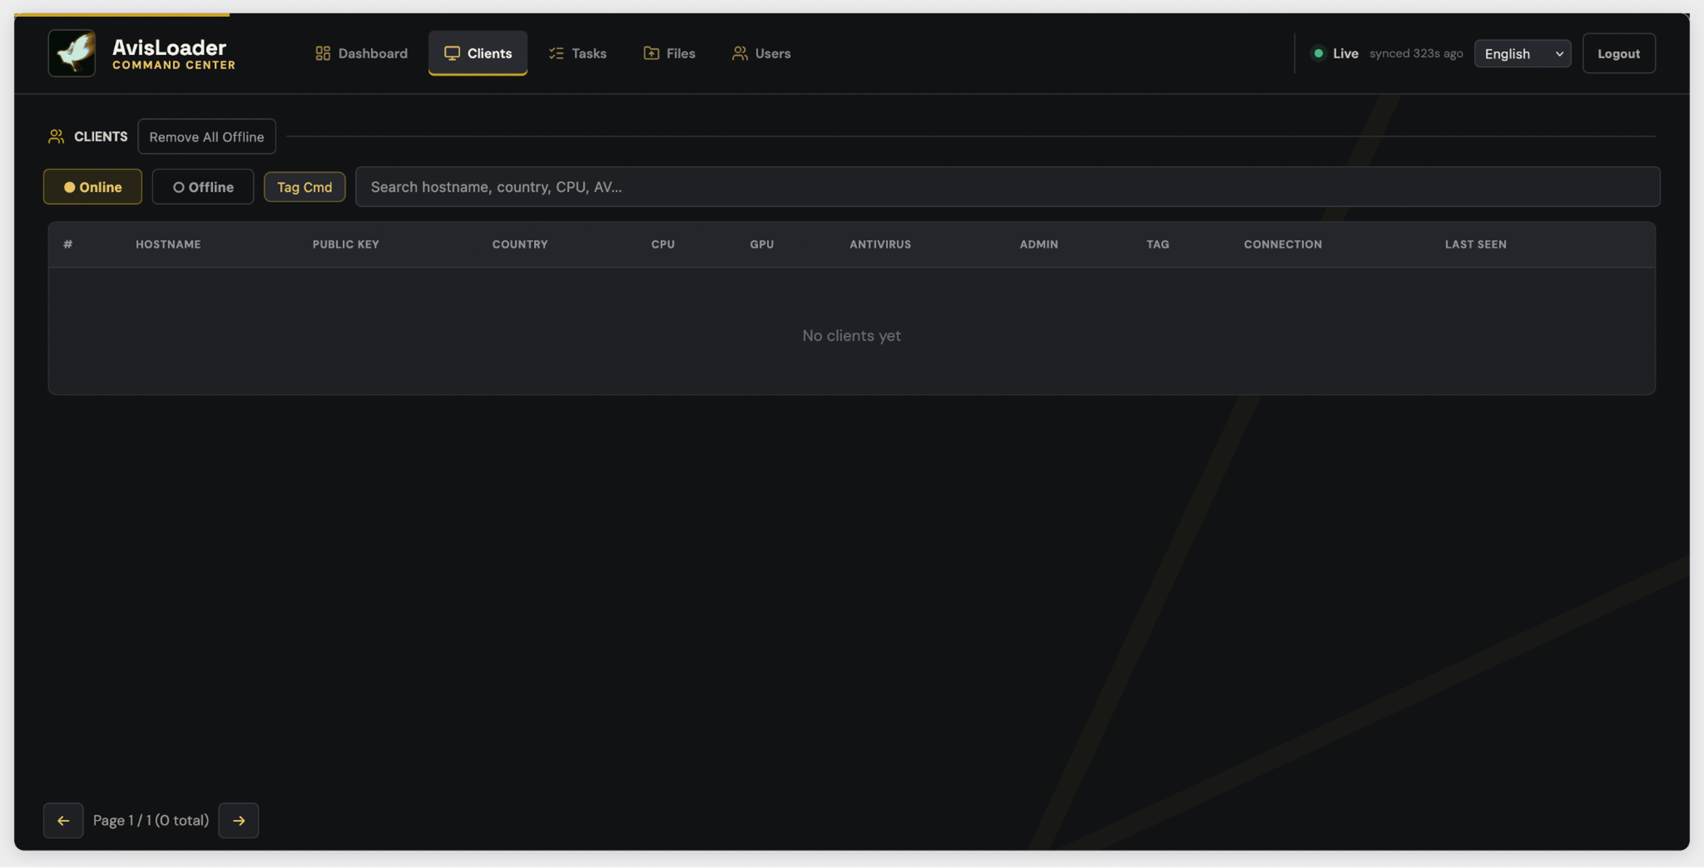Open the Users tab
The height and width of the screenshot is (868, 1704).
click(762, 54)
